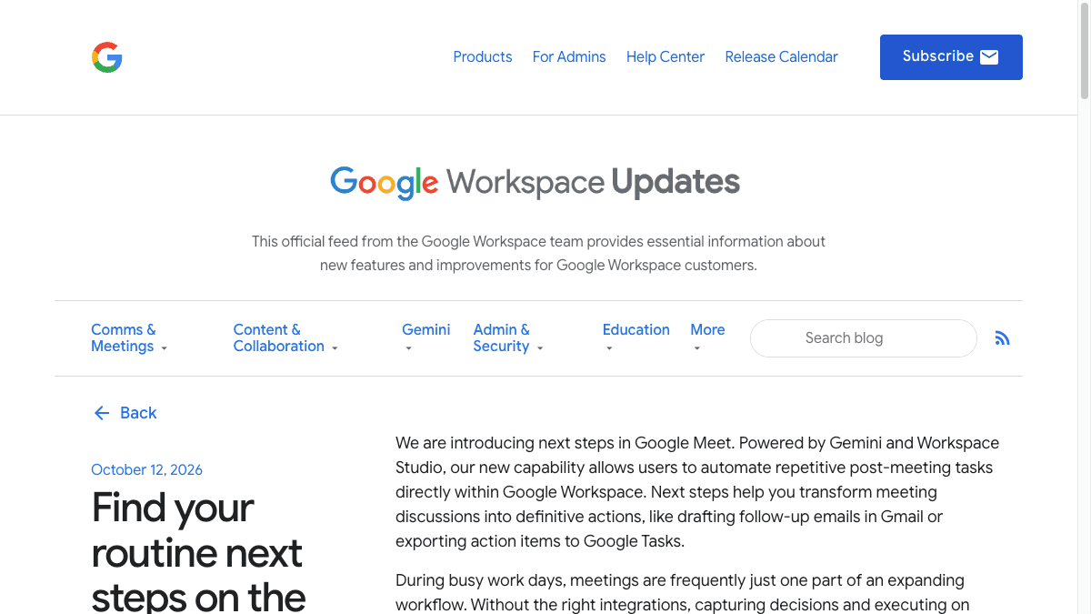
Task: Click the Subscribe button
Action: click(x=951, y=57)
